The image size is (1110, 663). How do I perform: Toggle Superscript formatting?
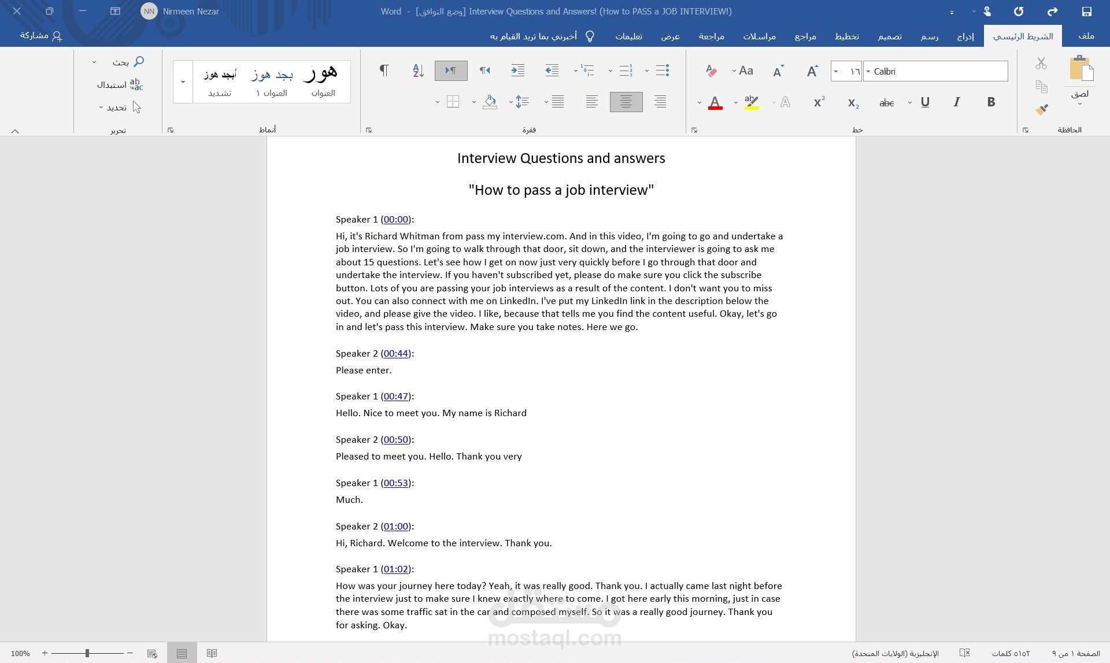click(x=819, y=102)
